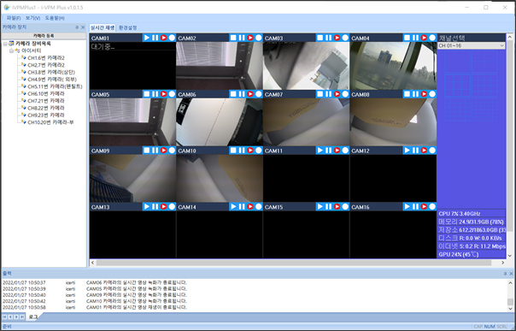Pause the CAM16 channel
Image resolution: width=516 pixels, height=331 pixels.
point(416,207)
